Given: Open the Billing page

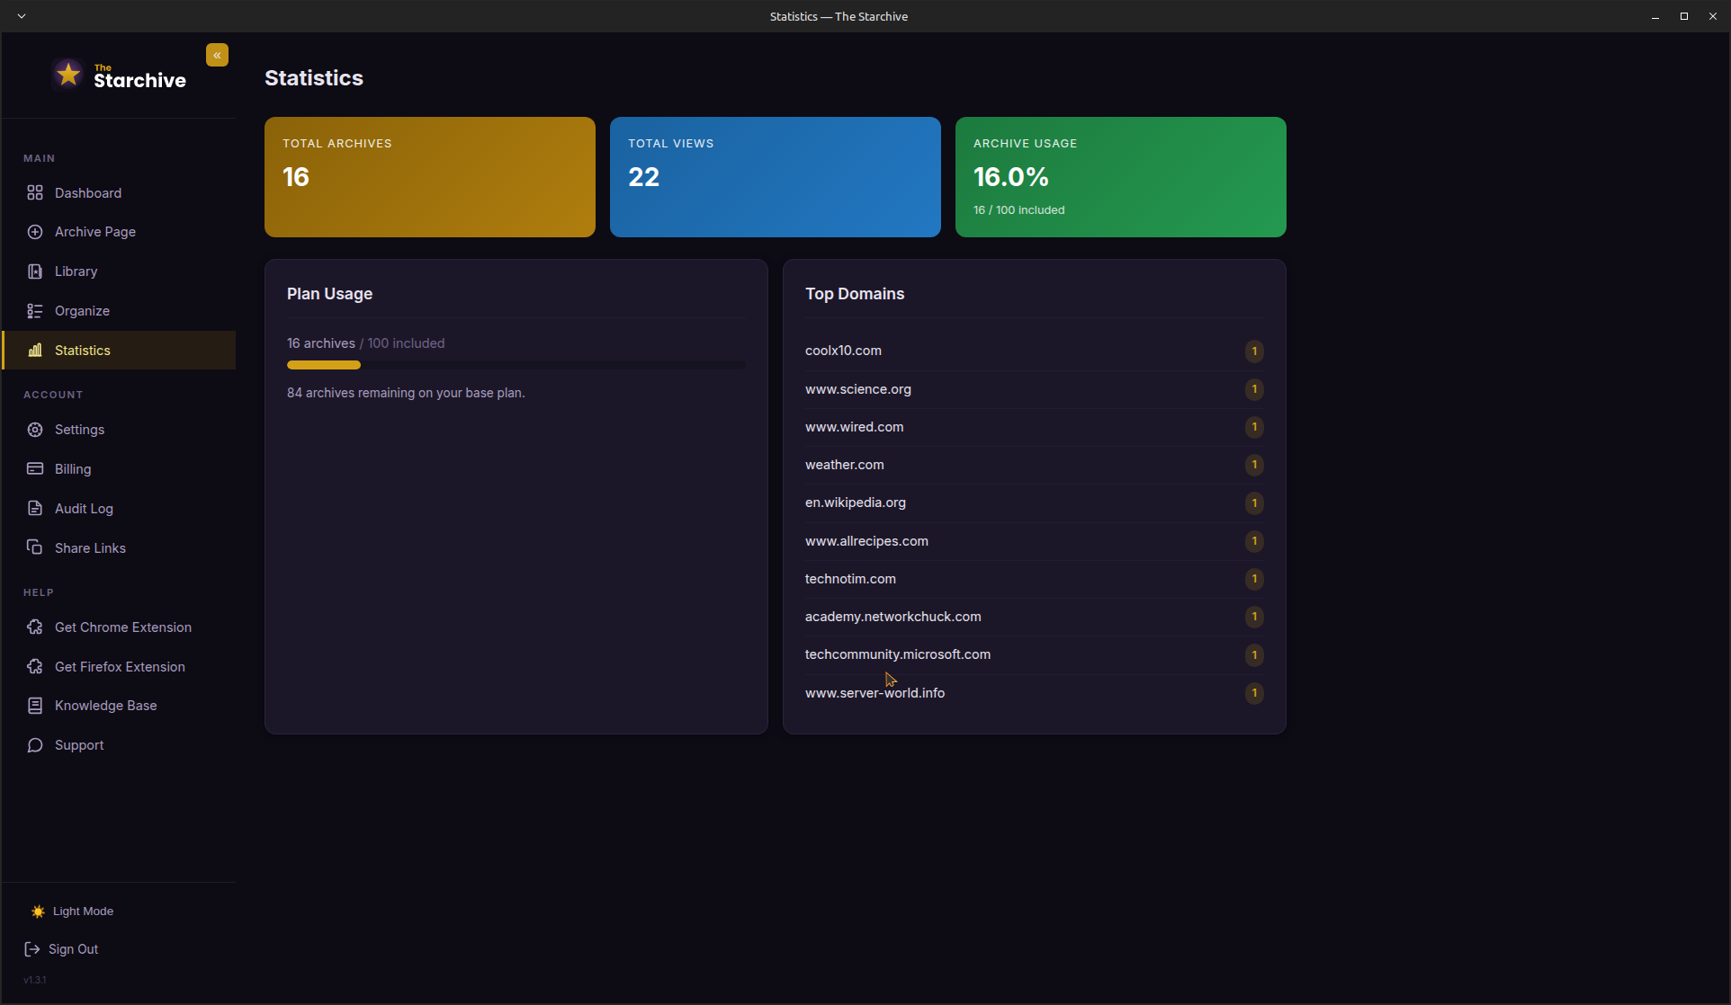Looking at the screenshot, I should pos(120,469).
